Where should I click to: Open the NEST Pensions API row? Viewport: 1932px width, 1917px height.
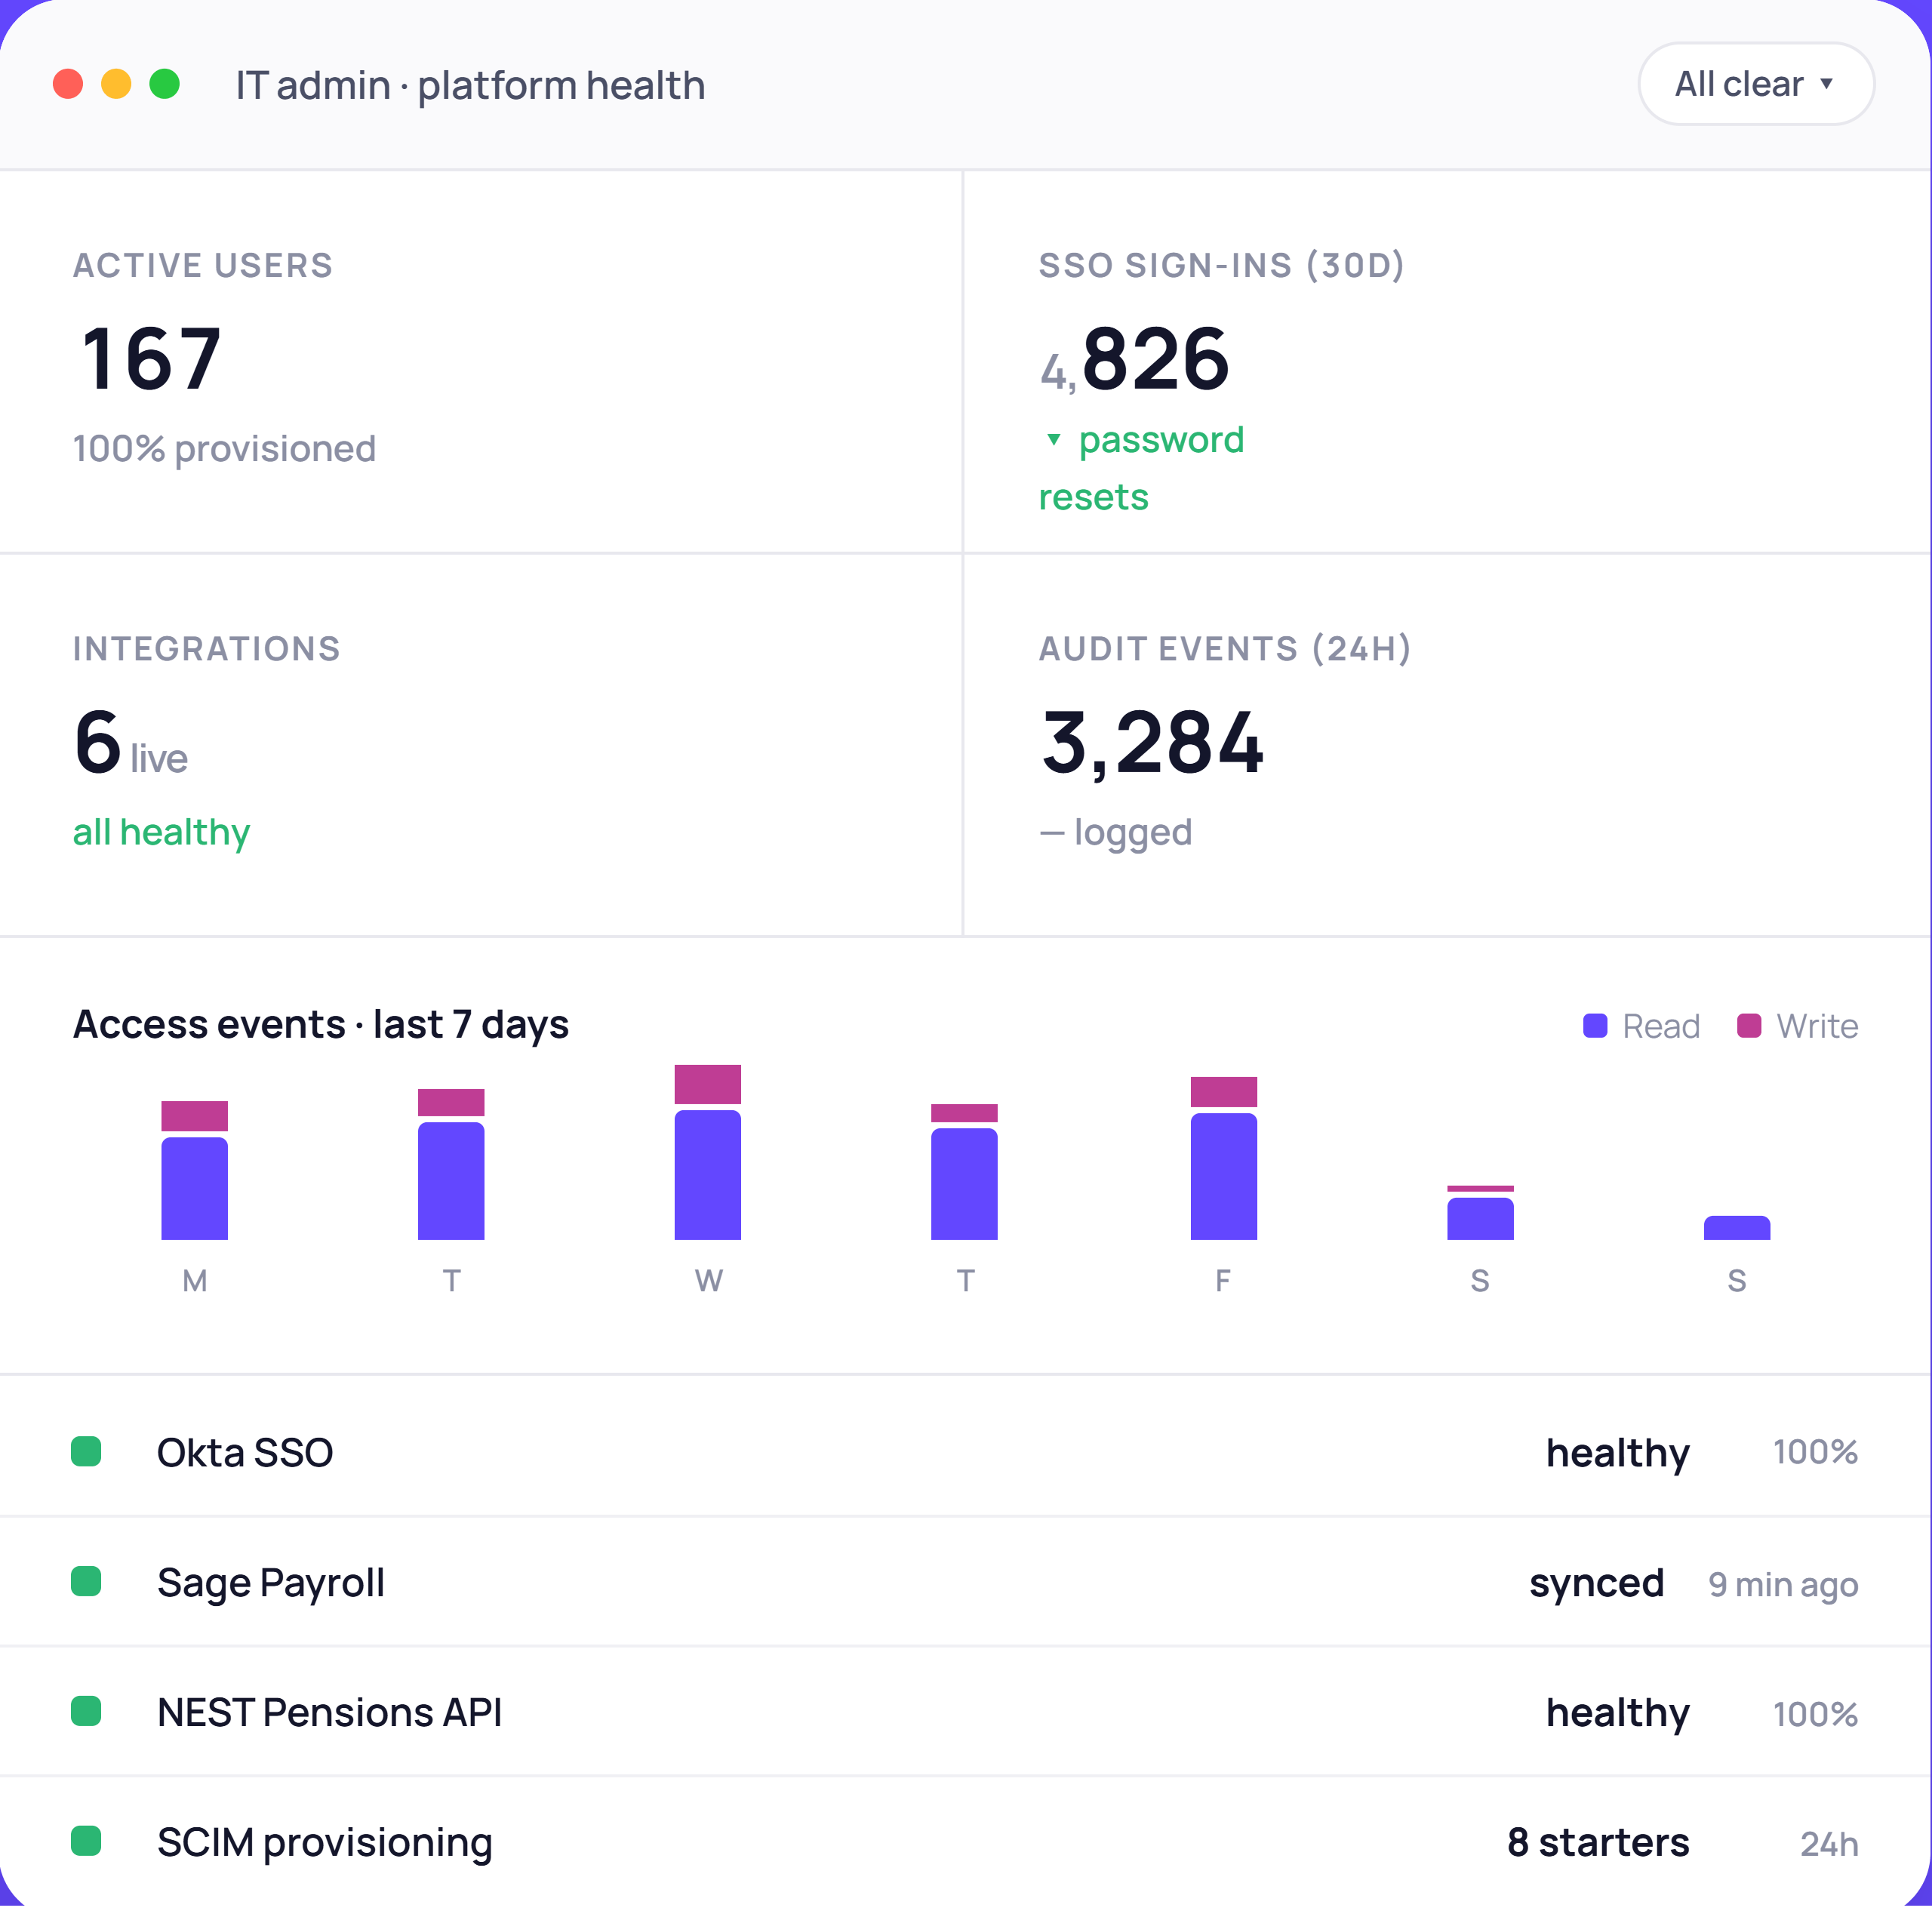tap(965, 1711)
